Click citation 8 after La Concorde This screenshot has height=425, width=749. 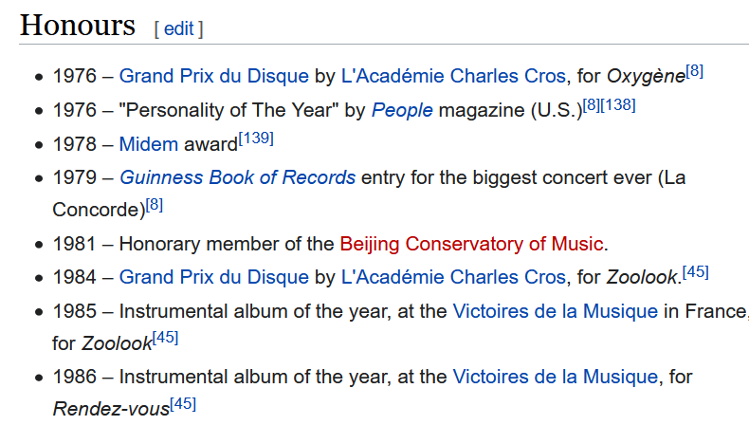click(155, 204)
